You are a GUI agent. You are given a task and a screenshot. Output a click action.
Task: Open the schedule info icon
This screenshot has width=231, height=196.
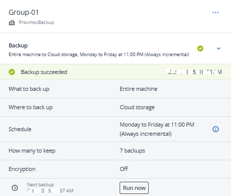[216, 129]
